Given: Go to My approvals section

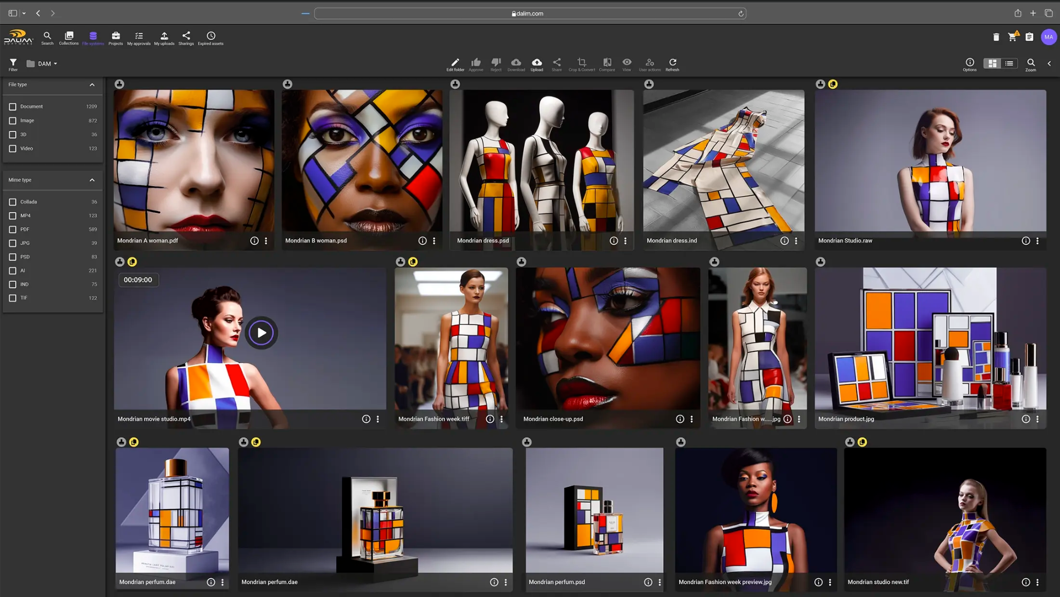Looking at the screenshot, I should 139,38.
